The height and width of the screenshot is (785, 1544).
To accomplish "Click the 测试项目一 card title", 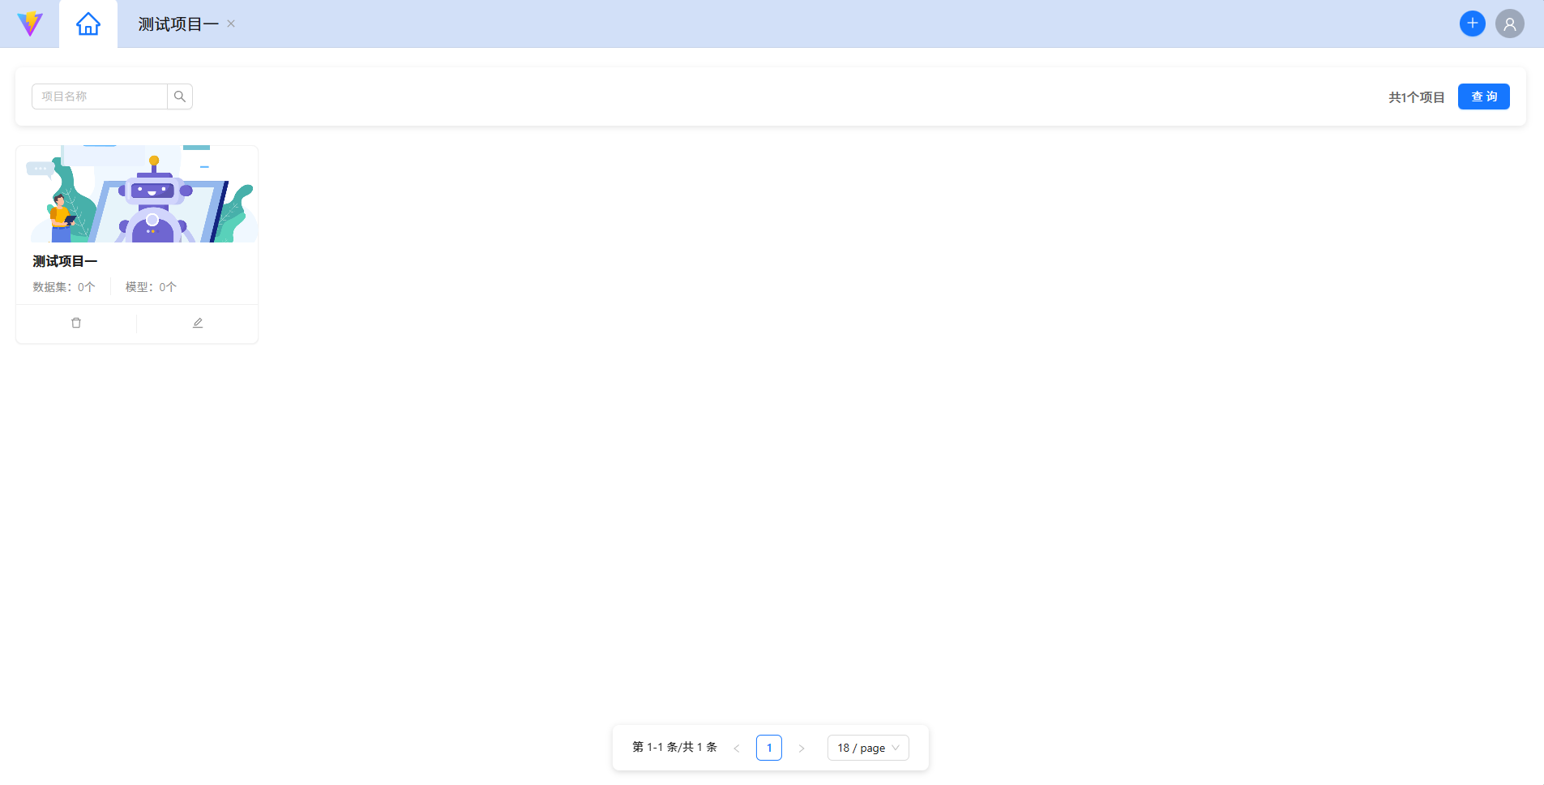I will coord(65,261).
